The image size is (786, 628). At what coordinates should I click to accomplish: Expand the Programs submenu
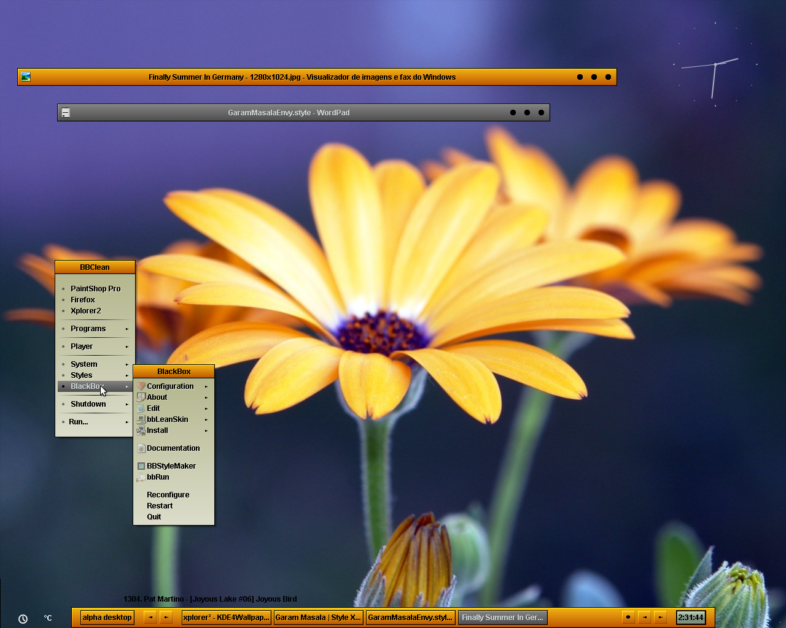coord(95,329)
